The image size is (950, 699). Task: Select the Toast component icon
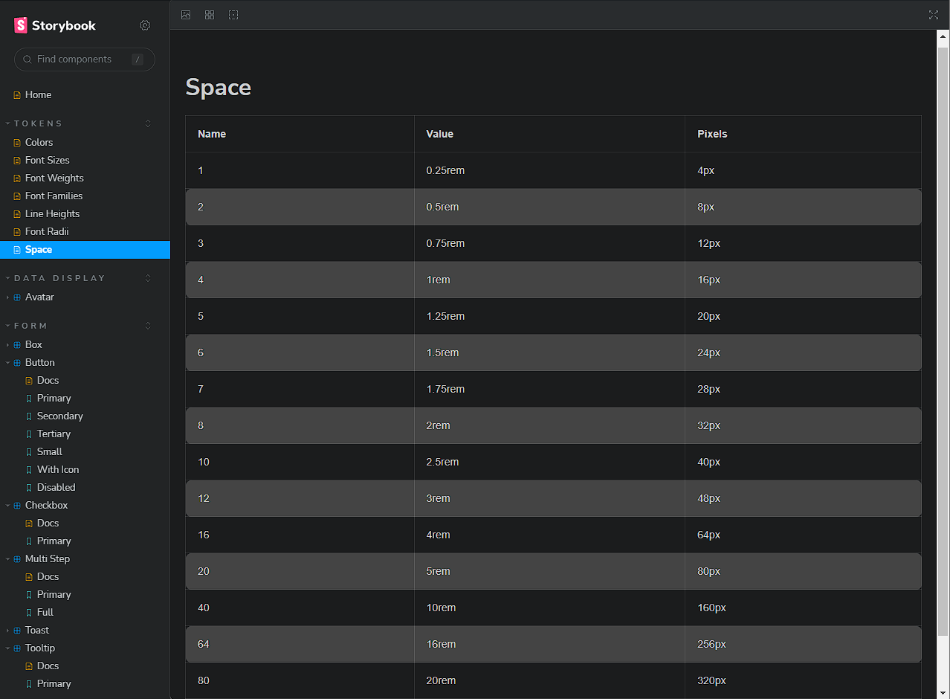(16, 630)
